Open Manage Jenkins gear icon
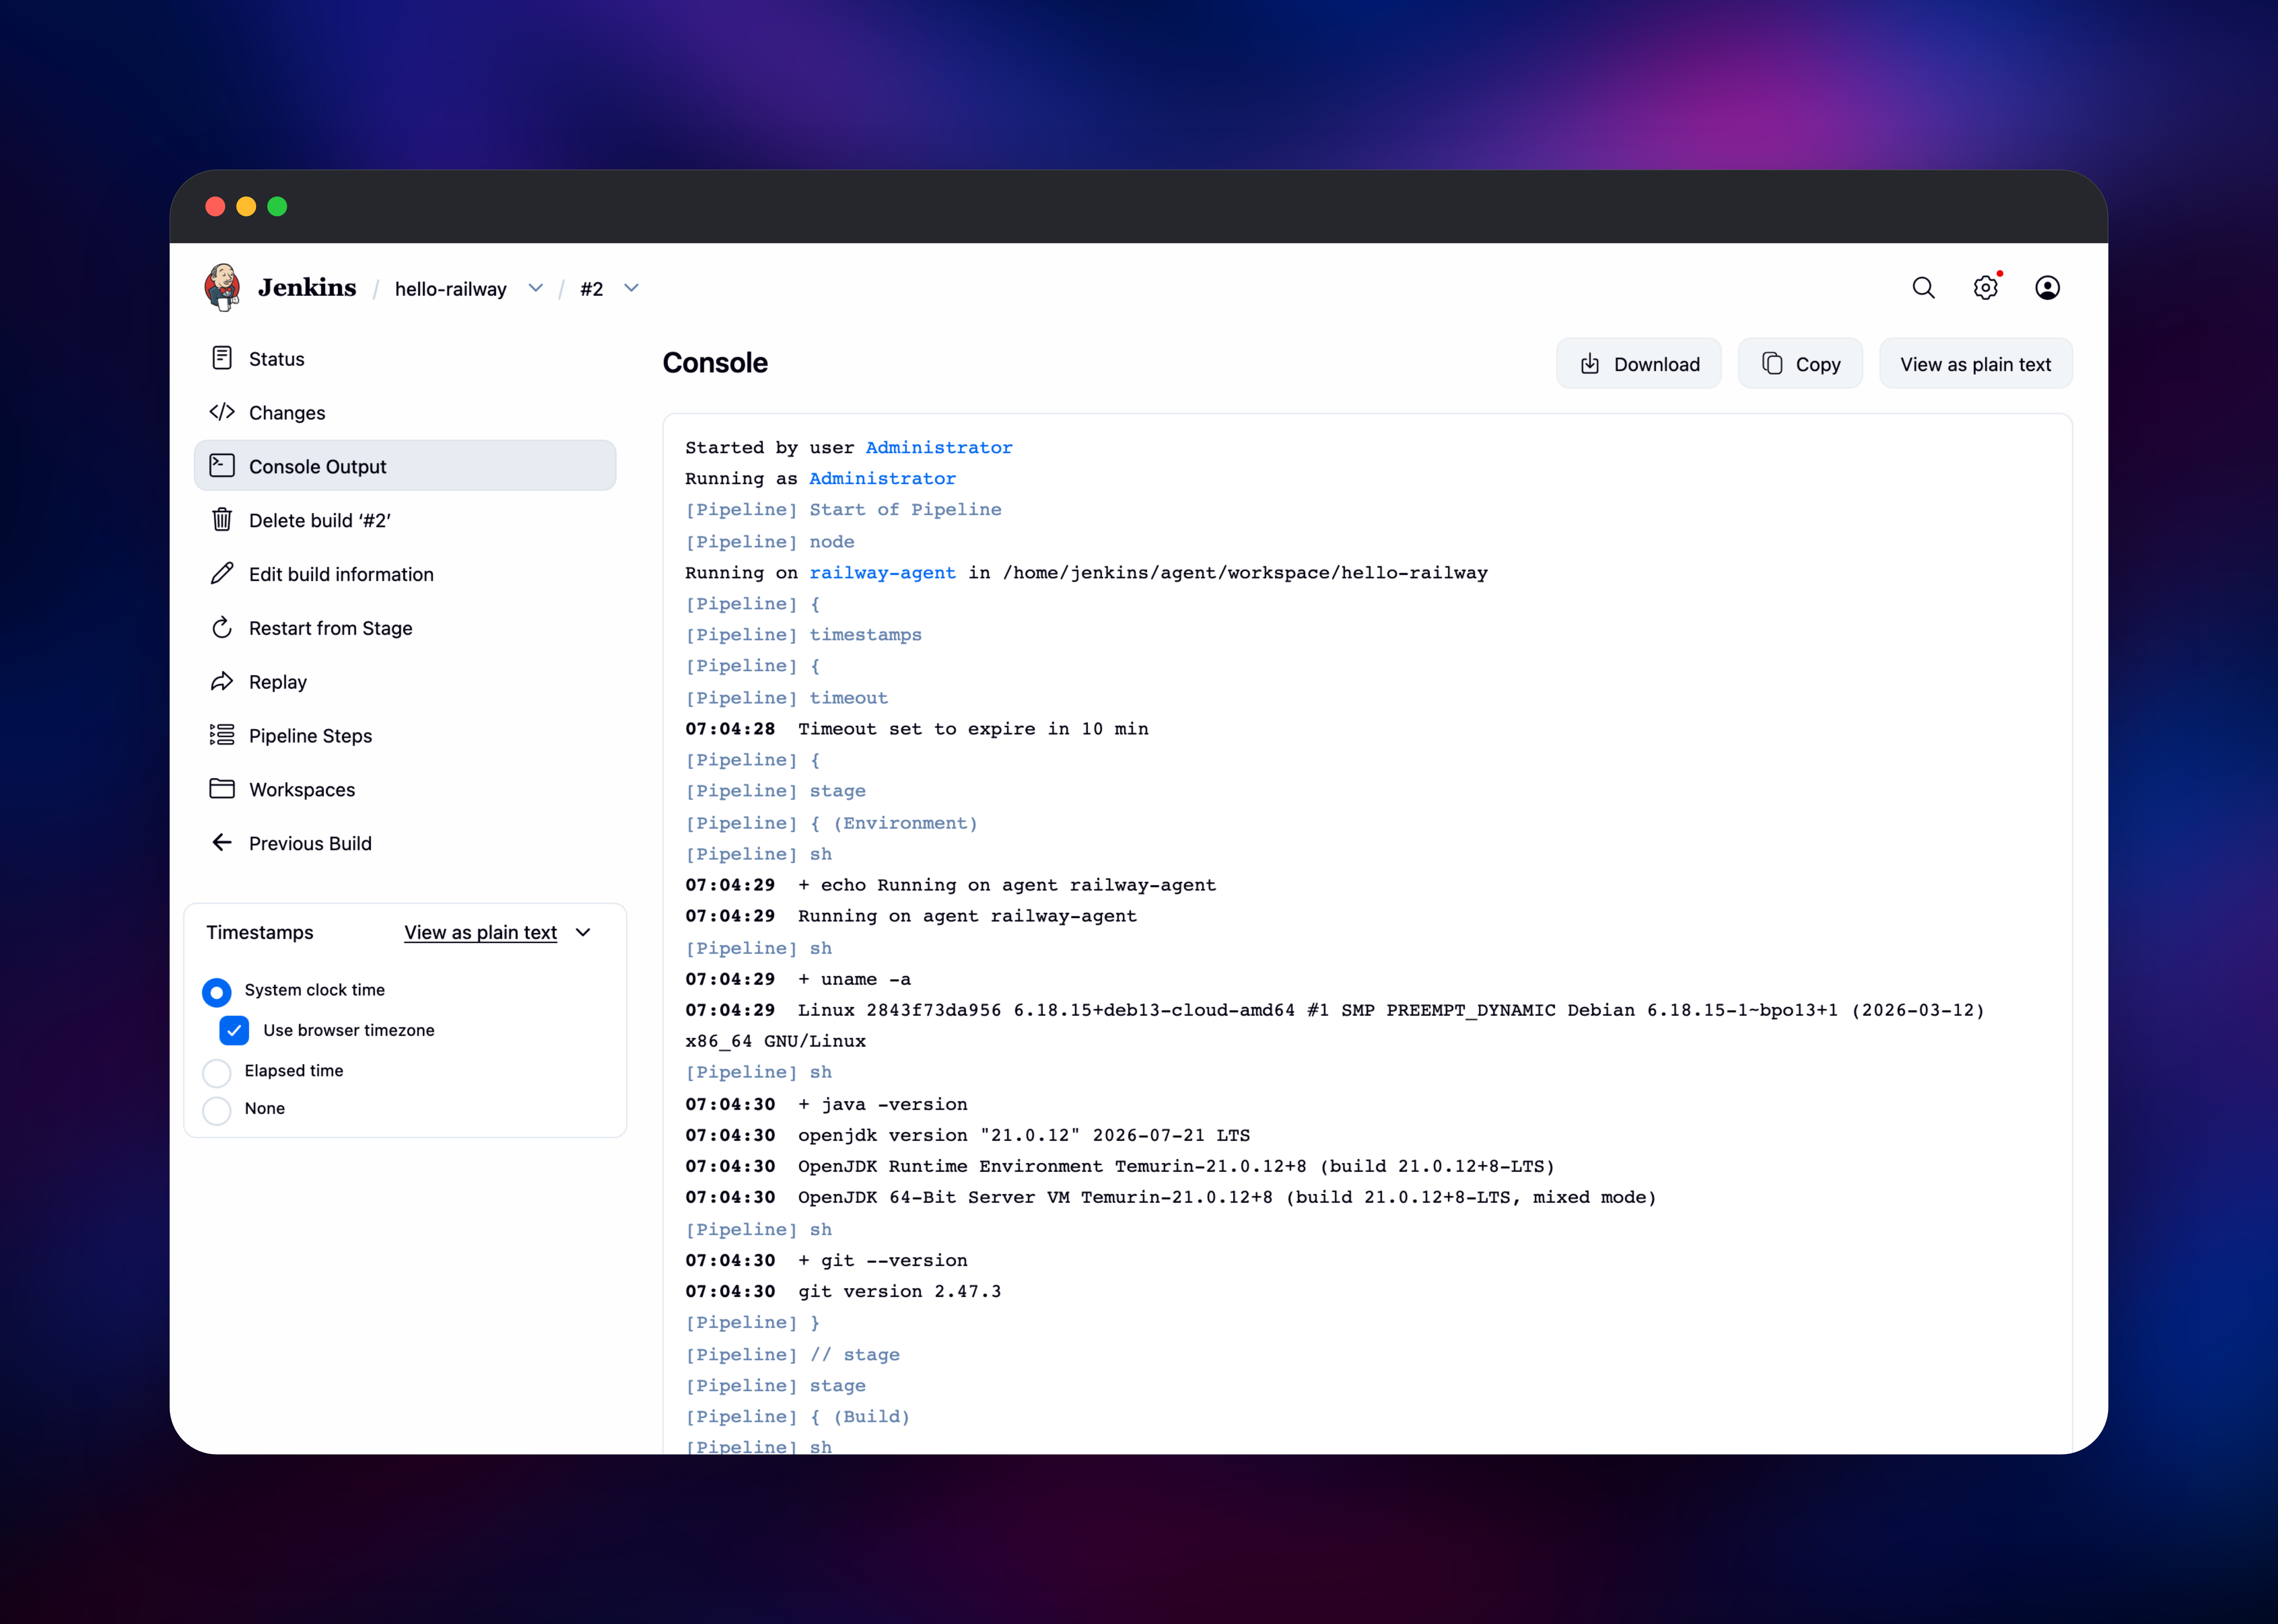Screen dimensions: 2278x1624 click(1986, 288)
